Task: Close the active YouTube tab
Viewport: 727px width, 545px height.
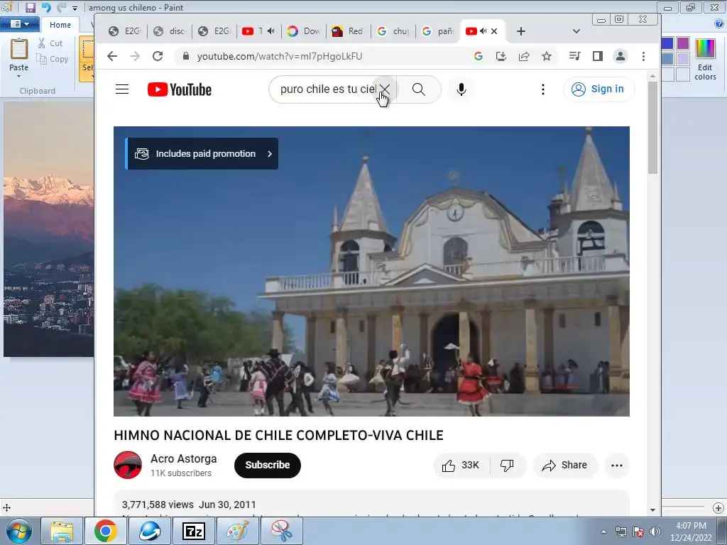Action: [494, 31]
